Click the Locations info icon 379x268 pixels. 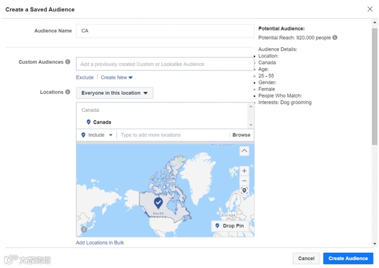click(68, 92)
